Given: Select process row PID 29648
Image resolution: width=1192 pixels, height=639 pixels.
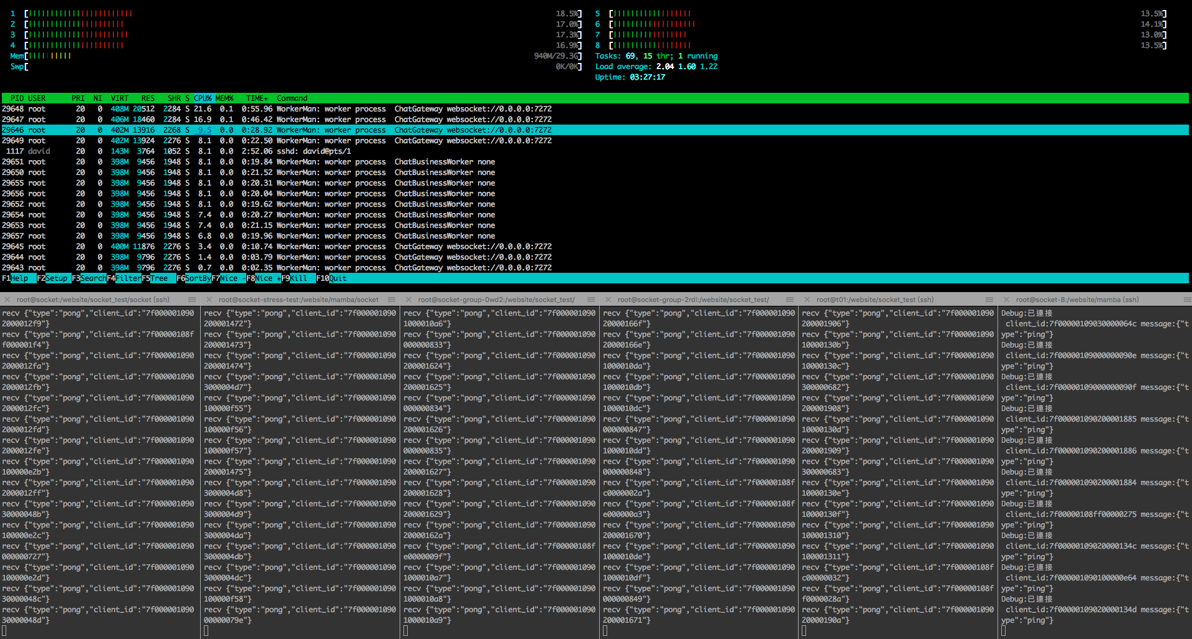Looking at the screenshot, I should pyautogui.click(x=595, y=109).
